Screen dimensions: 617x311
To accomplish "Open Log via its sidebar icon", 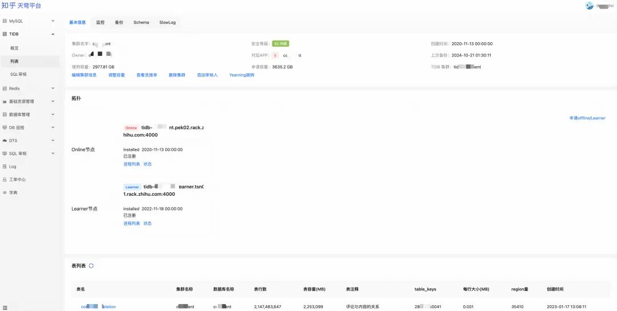I will click(5, 167).
